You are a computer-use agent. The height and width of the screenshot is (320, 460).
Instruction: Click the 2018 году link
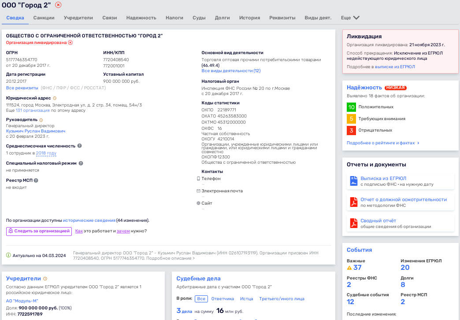(x=46, y=153)
